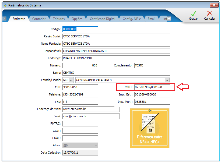Open the Tributos tab
Image resolution: width=221 pixels, height=163 pixels.
(x=59, y=19)
